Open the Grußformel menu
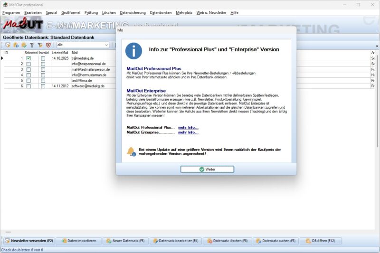 click(x=71, y=13)
